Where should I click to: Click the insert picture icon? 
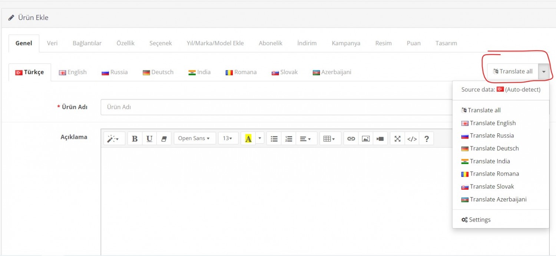tap(365, 139)
